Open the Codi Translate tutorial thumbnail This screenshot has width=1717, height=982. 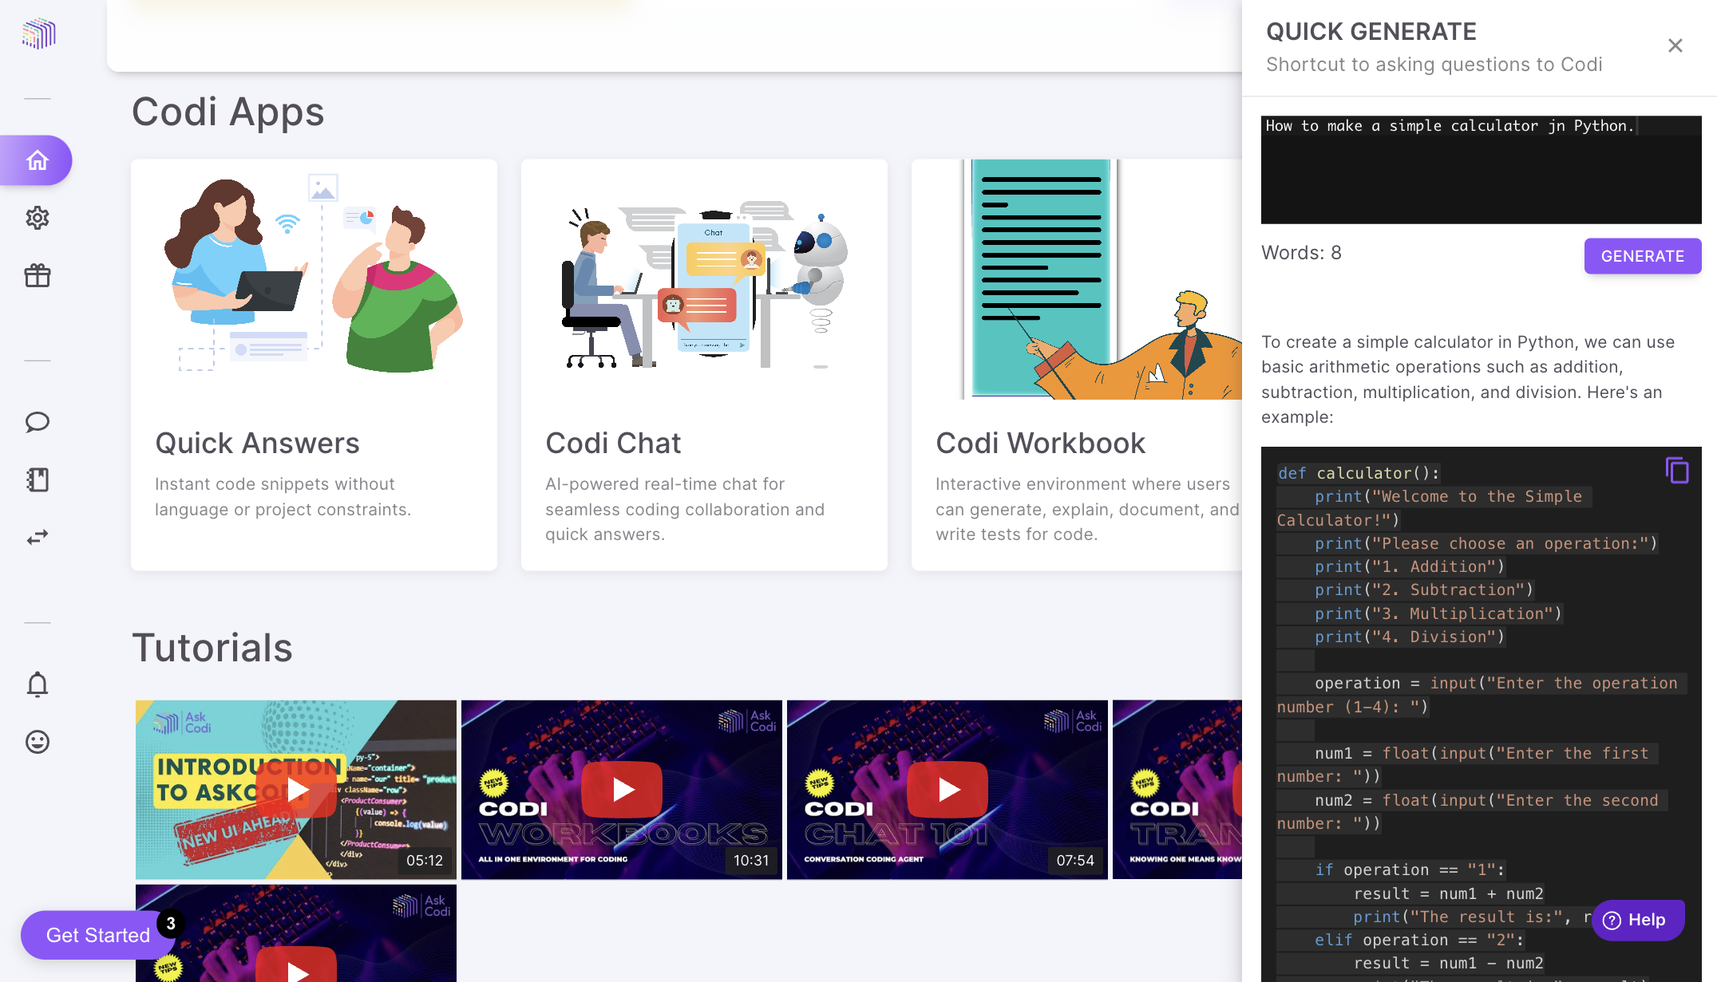(1177, 790)
